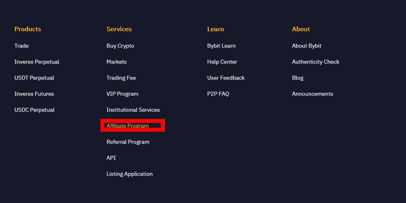This screenshot has height=203, width=406.
Task: Go to Bybit Learn
Action: tap(221, 46)
